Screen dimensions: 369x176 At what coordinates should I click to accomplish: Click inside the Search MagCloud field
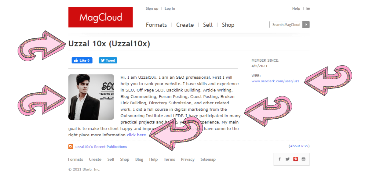[286, 24]
